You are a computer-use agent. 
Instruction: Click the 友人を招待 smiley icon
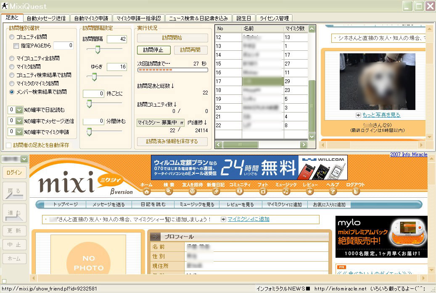192,191
